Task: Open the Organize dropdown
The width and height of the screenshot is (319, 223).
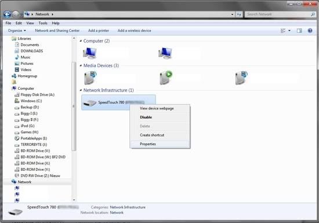Action: click(x=17, y=31)
